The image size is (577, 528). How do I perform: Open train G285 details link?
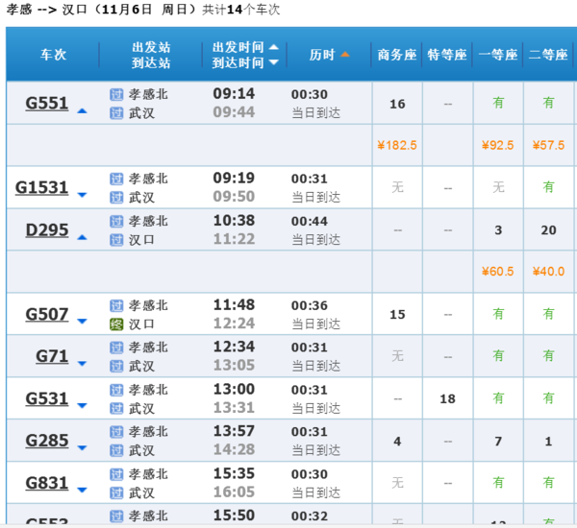[47, 441]
